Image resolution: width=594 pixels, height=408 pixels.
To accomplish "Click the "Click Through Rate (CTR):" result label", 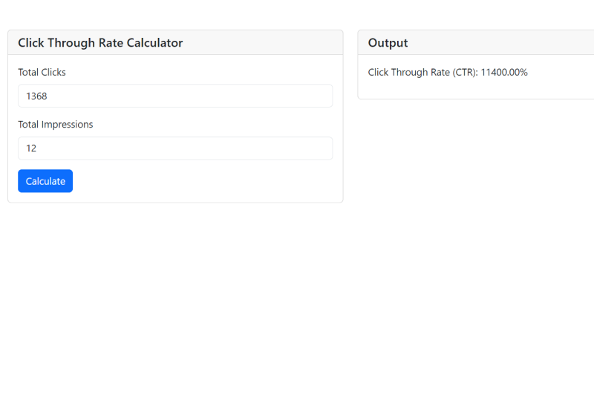I will 423,73.
